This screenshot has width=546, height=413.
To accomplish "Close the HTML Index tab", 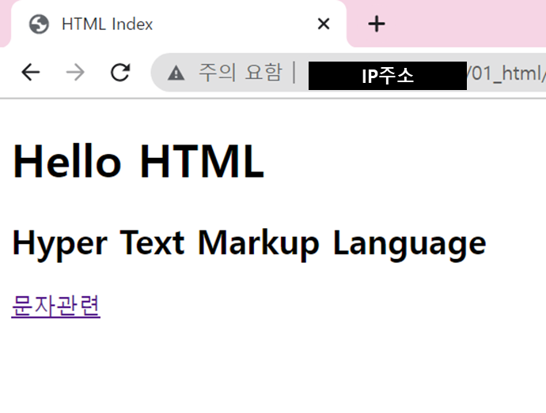I will 324,24.
